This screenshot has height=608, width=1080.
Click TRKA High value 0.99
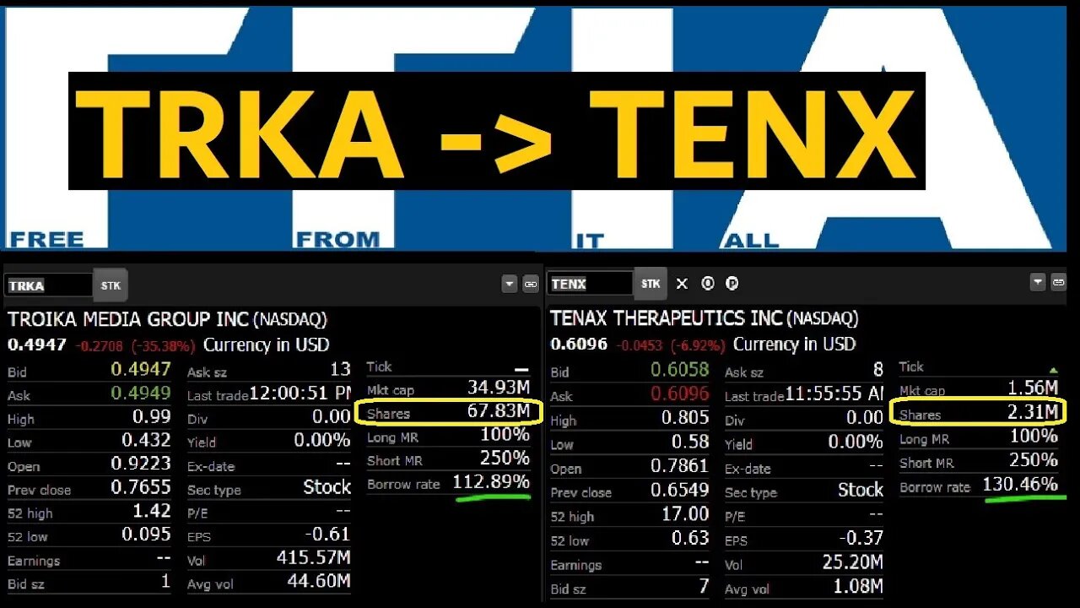(x=152, y=416)
